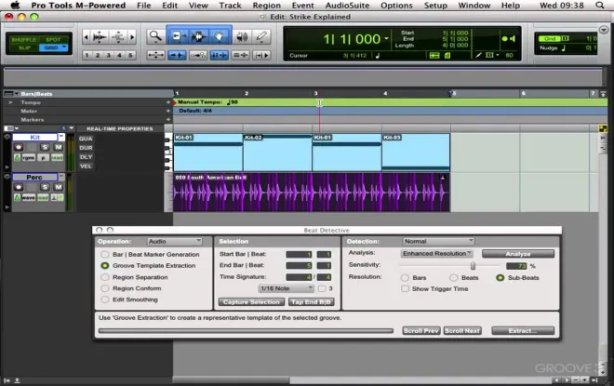The height and width of the screenshot is (386, 614).
Task: Open Kit track name dropdown arrow
Action: (61, 137)
